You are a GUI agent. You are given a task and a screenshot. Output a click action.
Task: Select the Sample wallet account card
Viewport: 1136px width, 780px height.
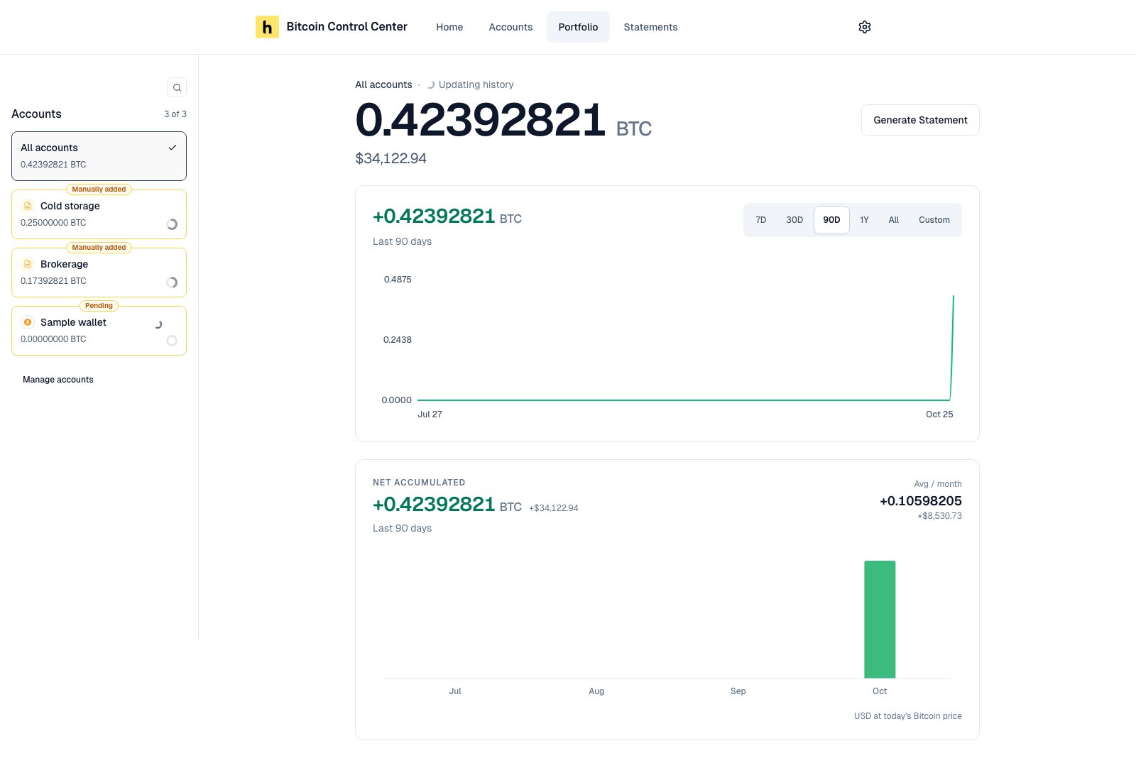click(99, 331)
